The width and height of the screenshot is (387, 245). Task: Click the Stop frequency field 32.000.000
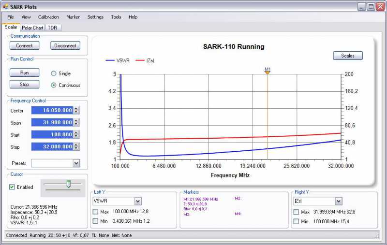52,146
